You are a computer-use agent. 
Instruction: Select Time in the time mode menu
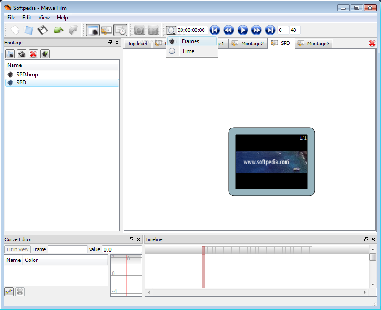click(192, 51)
